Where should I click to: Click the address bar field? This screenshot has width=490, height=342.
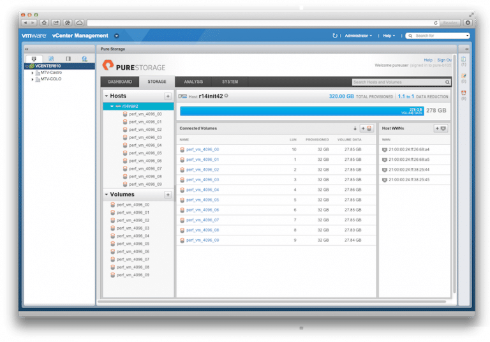[x=262, y=23]
